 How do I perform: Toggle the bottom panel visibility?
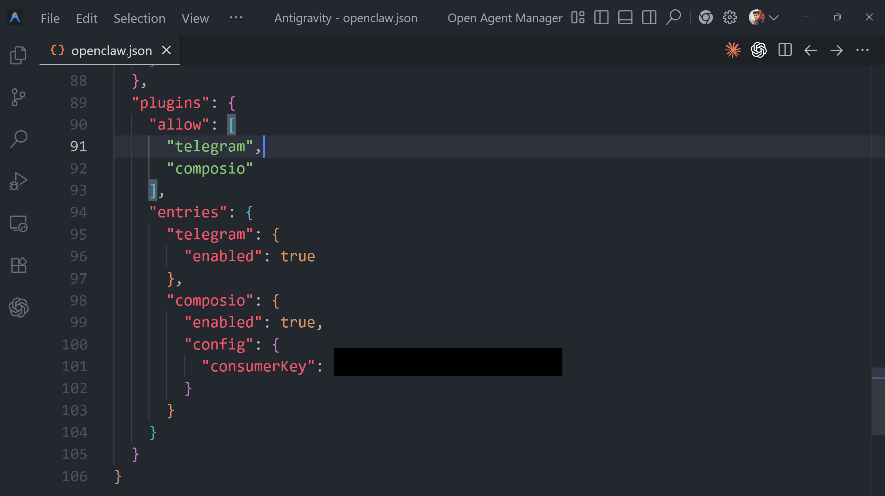625,18
